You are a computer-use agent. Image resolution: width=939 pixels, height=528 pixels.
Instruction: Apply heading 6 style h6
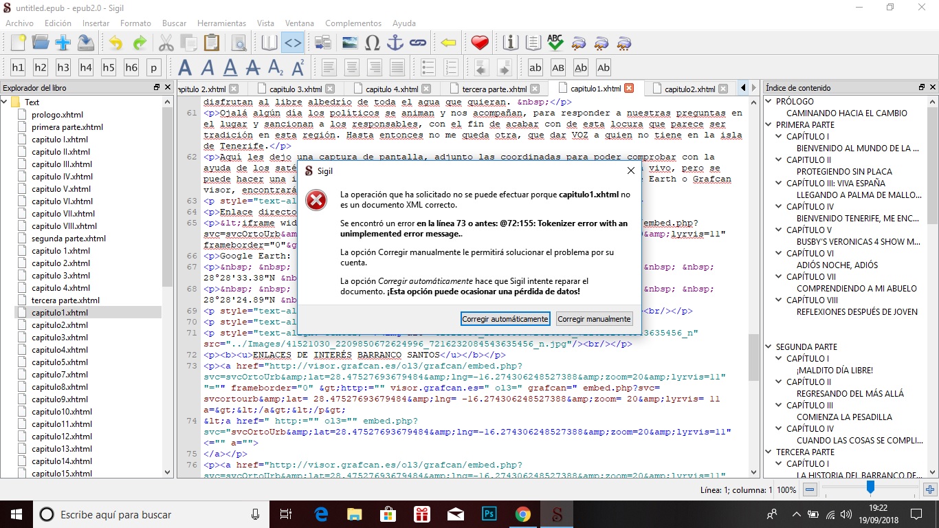pos(131,67)
